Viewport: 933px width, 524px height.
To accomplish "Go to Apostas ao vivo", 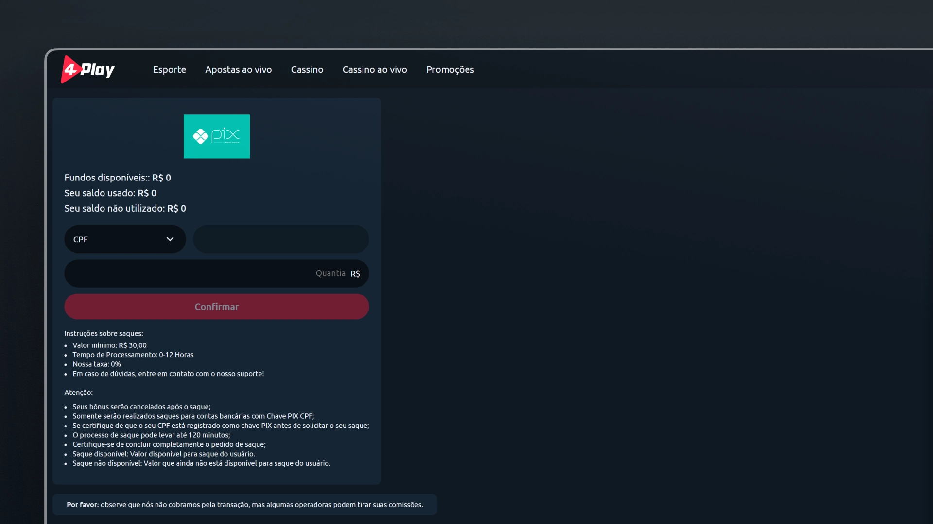I will pyautogui.click(x=238, y=69).
